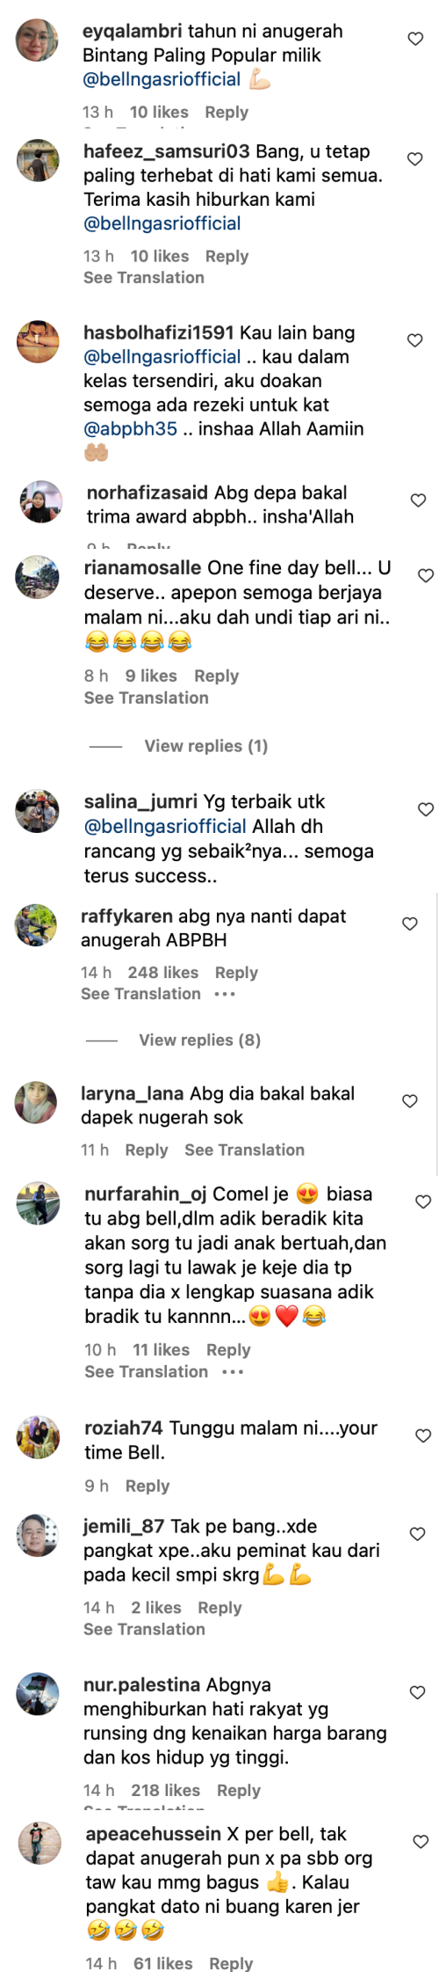Viewport: 439px width, 1972px height.
Task: Open more options dots on nurfarahin_oj's comment
Action: [x=233, y=1372]
